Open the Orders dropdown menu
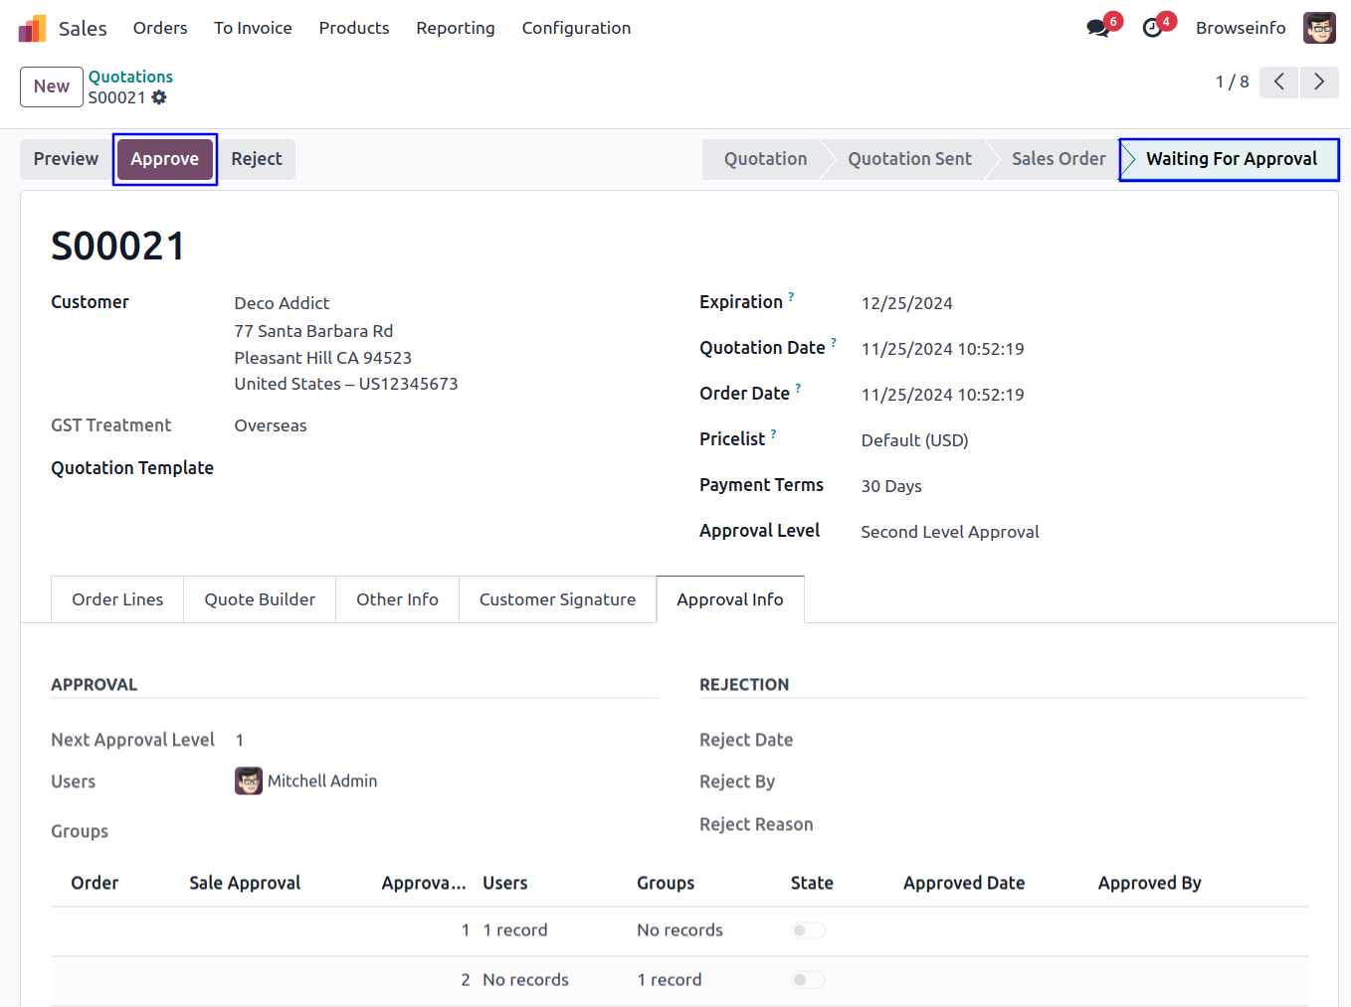 point(160,28)
